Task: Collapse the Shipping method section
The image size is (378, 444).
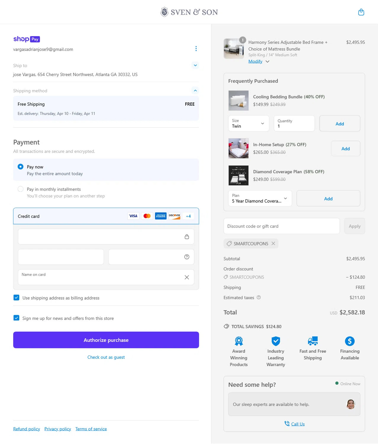Action: click(x=195, y=91)
